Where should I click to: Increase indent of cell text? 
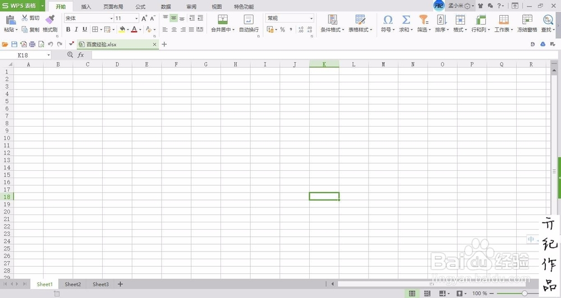click(x=200, y=18)
